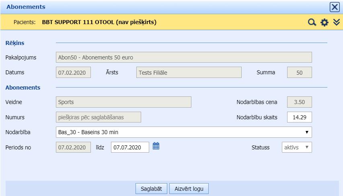Focus the līdz date field
This screenshot has height=196, width=343.
point(130,147)
